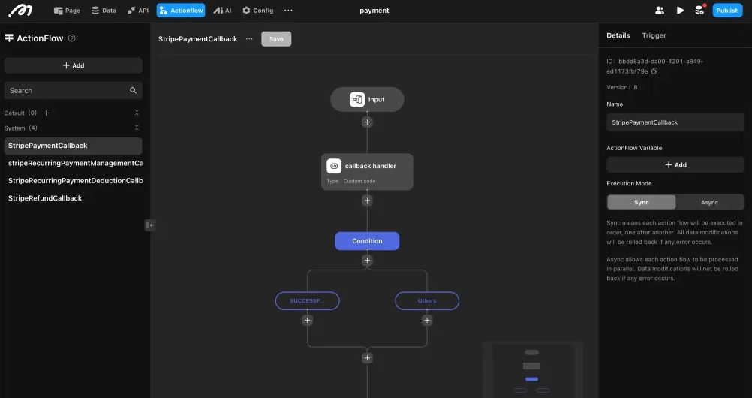
Task: Open the Data section
Action: click(104, 10)
